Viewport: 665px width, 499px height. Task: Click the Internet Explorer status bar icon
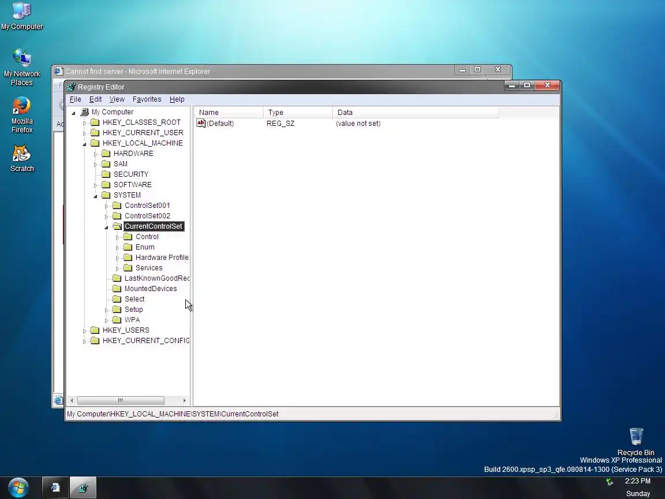tap(58, 400)
